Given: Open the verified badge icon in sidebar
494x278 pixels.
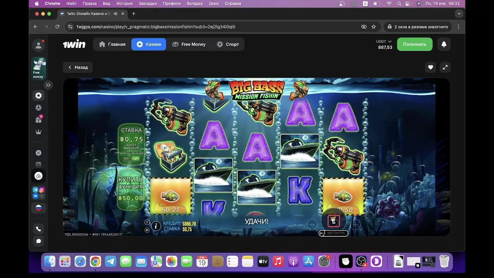Looking at the screenshot, I should (x=38, y=153).
